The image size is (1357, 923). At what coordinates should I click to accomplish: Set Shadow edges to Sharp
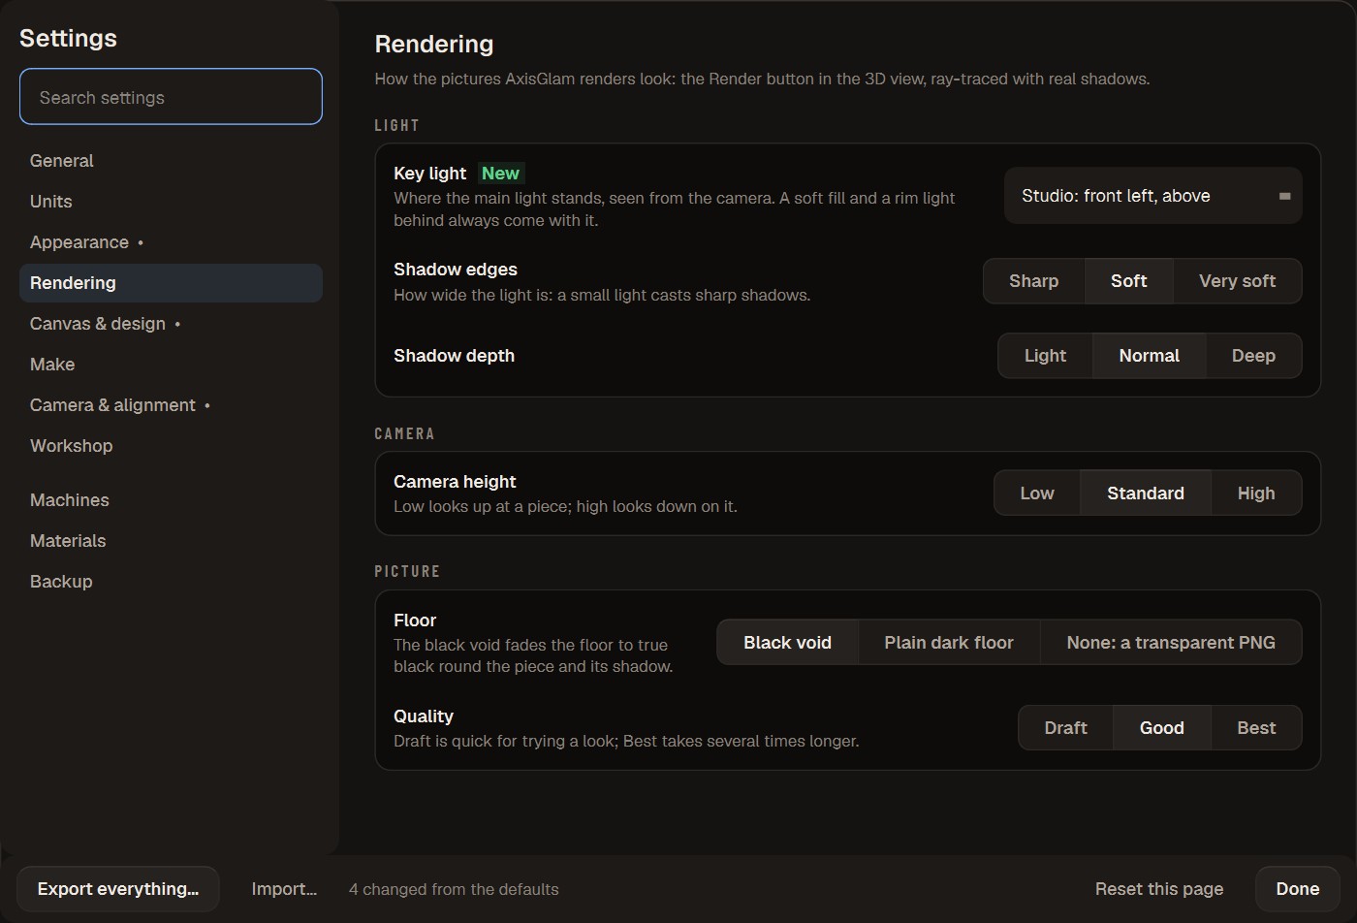[1033, 281]
